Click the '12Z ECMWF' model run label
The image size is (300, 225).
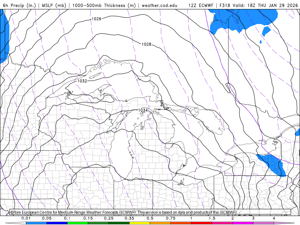pyautogui.click(x=201, y=5)
